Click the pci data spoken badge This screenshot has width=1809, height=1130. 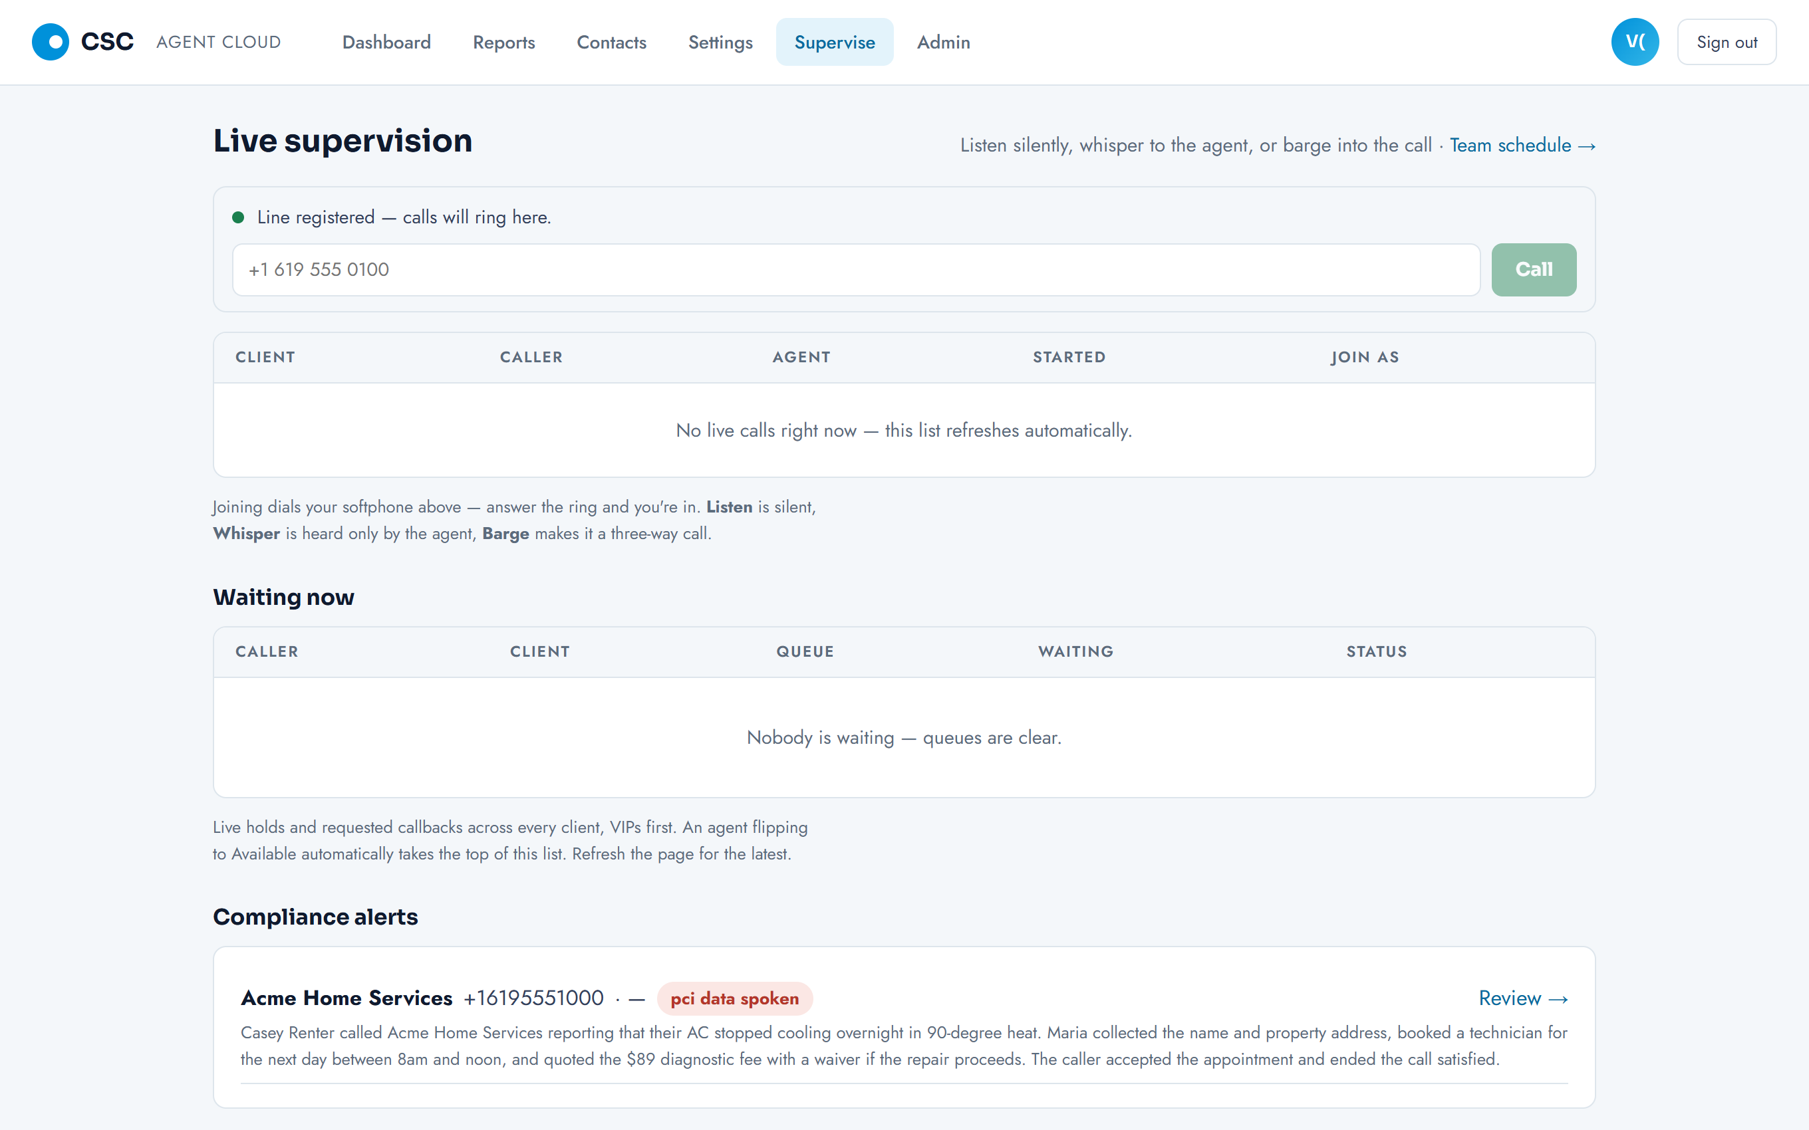coord(734,998)
